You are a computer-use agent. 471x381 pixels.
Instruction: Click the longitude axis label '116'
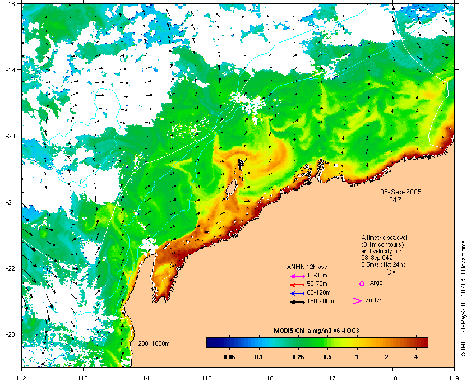click(269, 378)
